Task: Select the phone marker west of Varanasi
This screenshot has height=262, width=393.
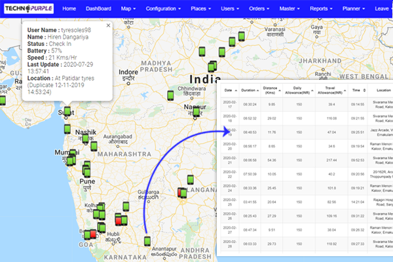Action: coord(233,42)
